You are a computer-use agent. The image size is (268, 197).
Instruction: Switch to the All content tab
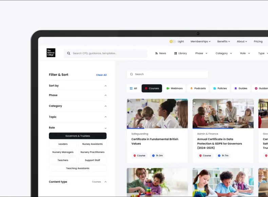coord(133,88)
